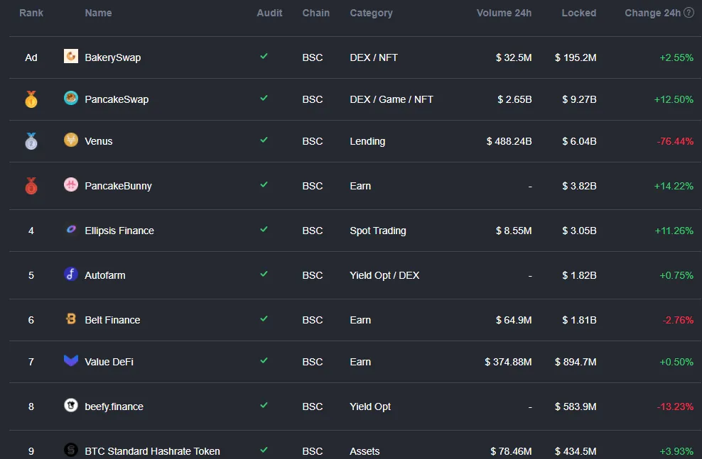
Task: Sort by the Change 24h column header
Action: [x=652, y=13]
